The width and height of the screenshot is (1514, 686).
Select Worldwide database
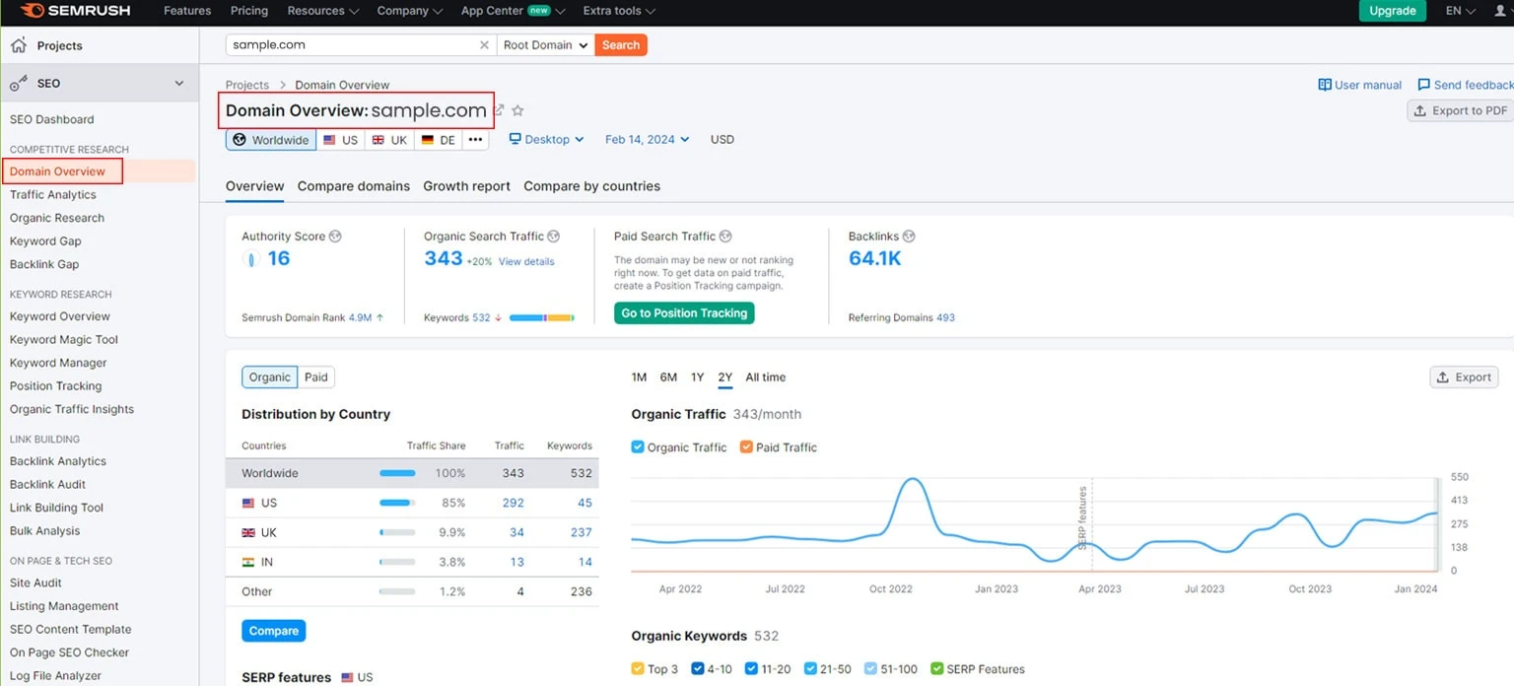(271, 140)
